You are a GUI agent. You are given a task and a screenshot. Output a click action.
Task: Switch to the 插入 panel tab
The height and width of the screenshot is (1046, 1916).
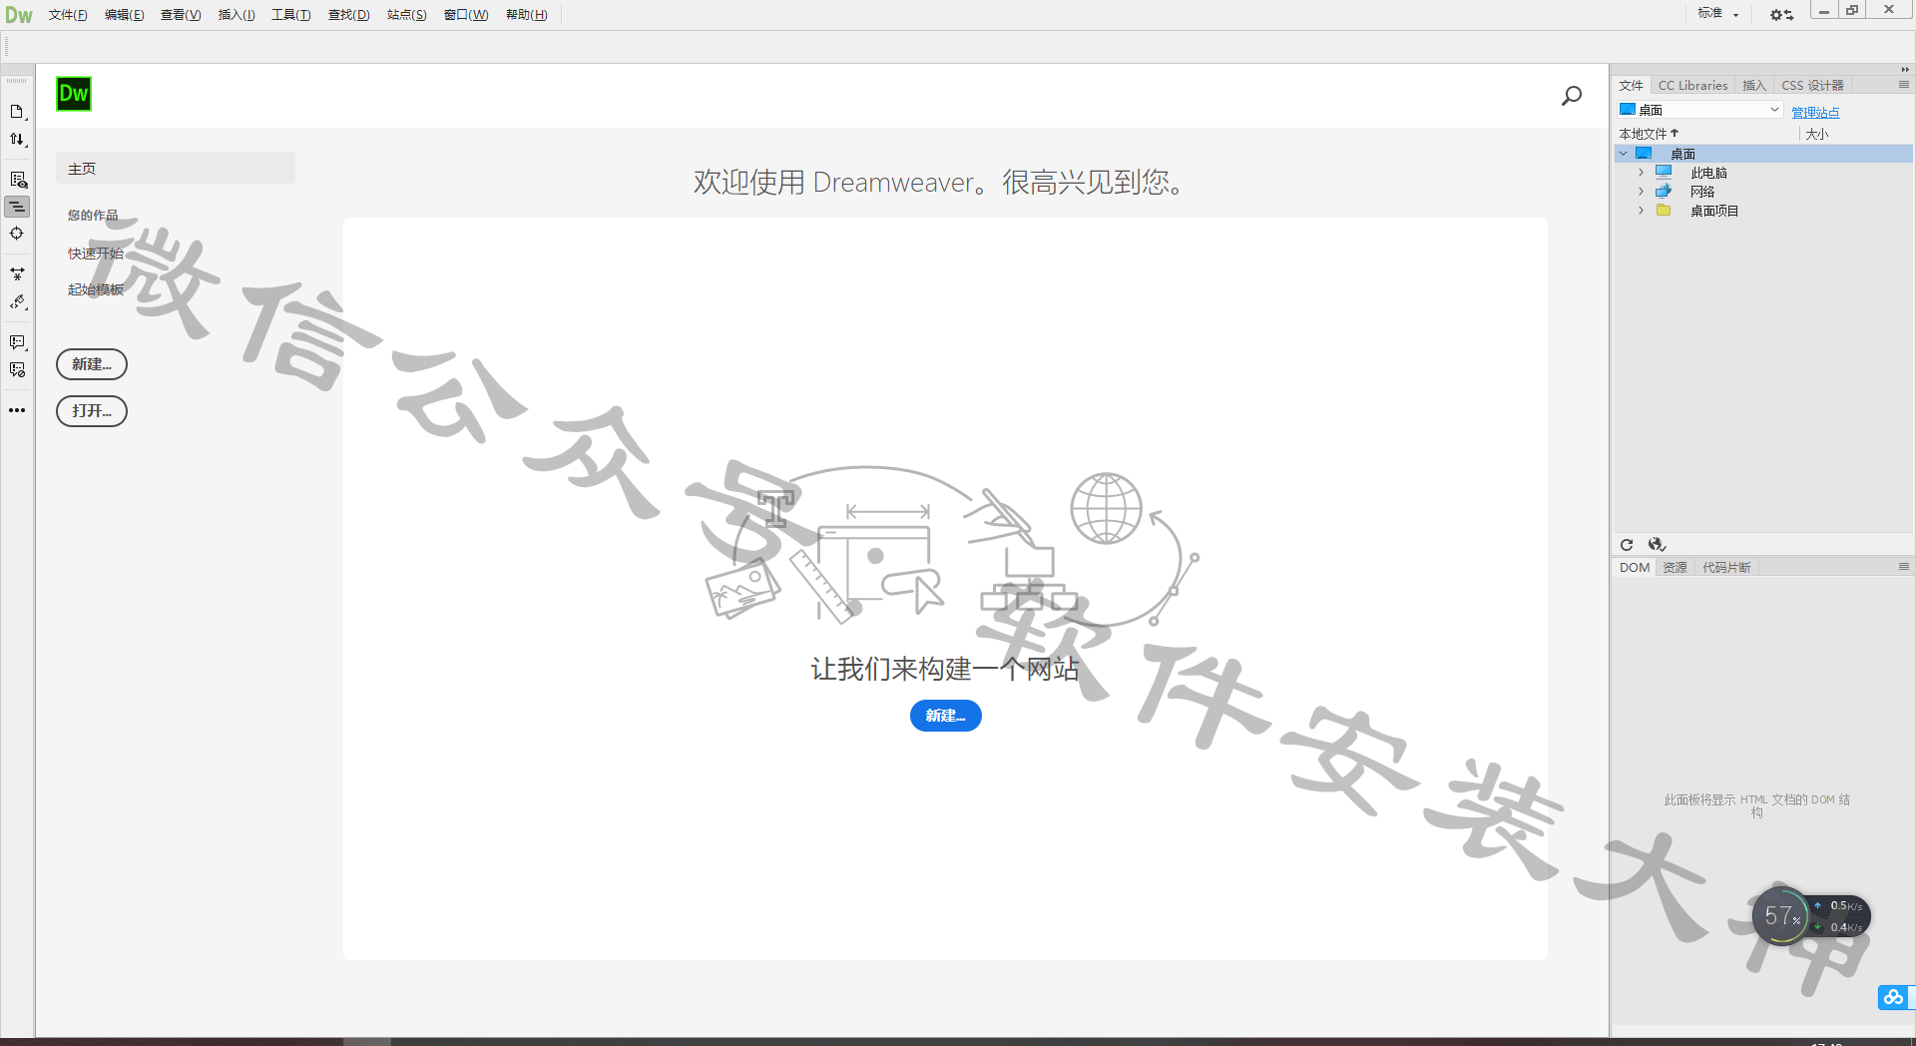coord(1754,85)
